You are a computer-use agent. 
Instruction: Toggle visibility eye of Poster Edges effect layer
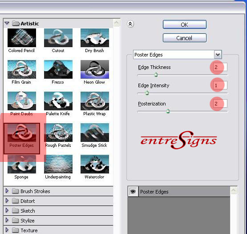133,191
